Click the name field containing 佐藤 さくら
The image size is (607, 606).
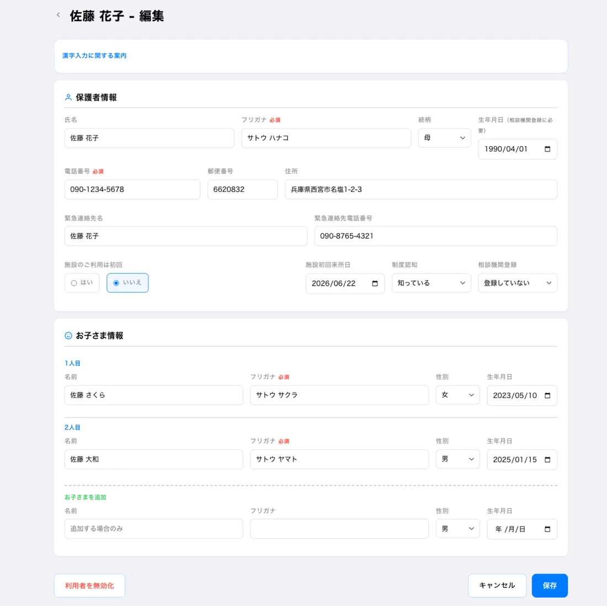[154, 395]
